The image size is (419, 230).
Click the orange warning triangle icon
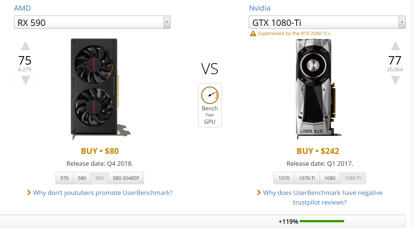click(x=253, y=34)
